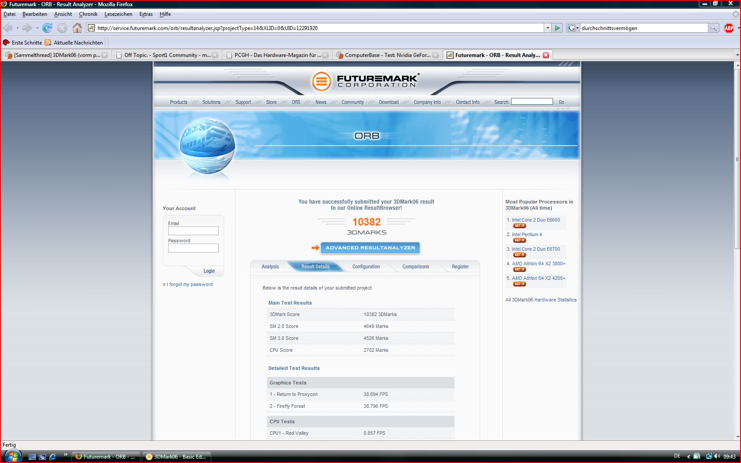The width and height of the screenshot is (741, 463).
Task: Open the list all tabs dropdown
Action: (737, 55)
